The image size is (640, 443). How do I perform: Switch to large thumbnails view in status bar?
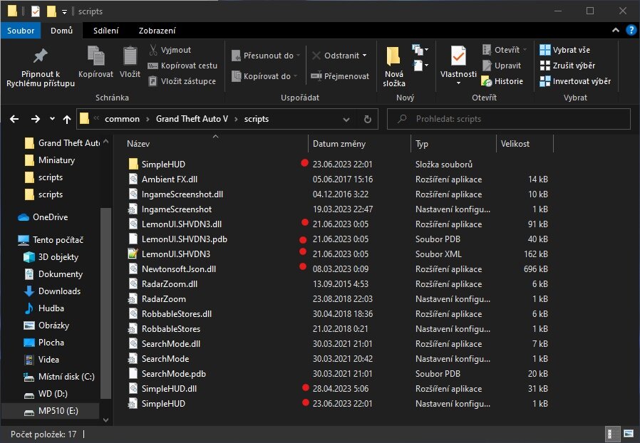(x=628, y=433)
